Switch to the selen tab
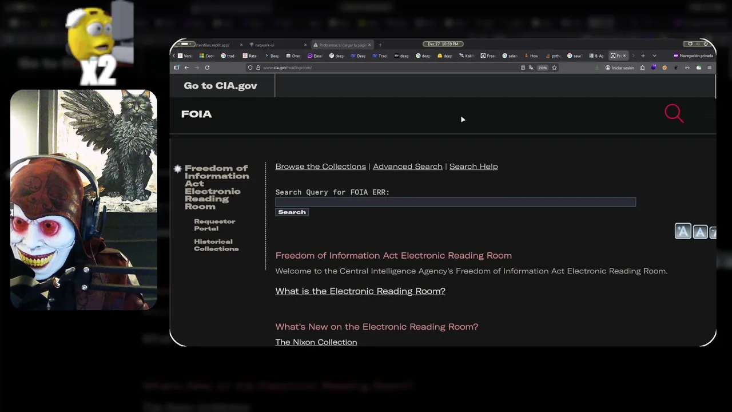The height and width of the screenshot is (412, 732). point(510,56)
